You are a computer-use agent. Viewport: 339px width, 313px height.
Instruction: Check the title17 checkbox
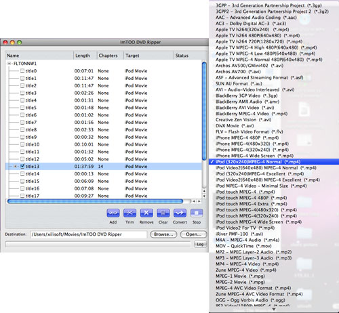(22, 196)
